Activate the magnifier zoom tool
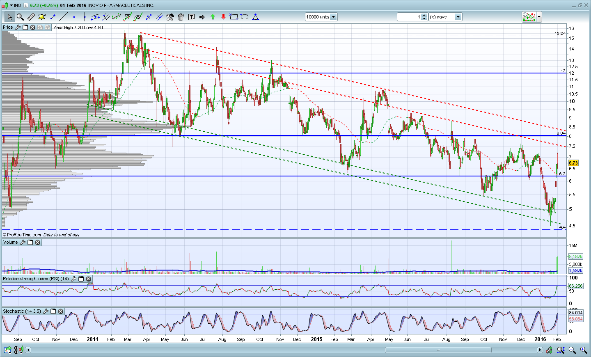Screen dimensions: 591x357 click(20, 17)
